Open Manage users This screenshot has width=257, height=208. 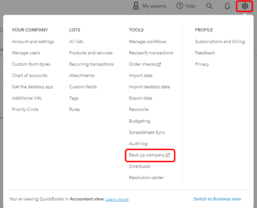pos(26,53)
